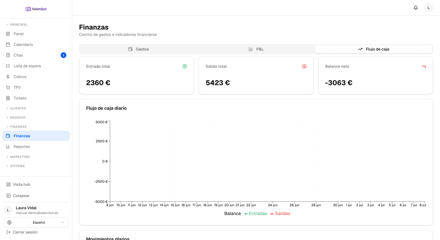440x240 pixels.
Task: Expand the MARKETING section
Action: pyautogui.click(x=18, y=157)
